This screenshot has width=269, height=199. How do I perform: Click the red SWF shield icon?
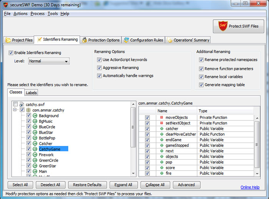tap(223, 26)
